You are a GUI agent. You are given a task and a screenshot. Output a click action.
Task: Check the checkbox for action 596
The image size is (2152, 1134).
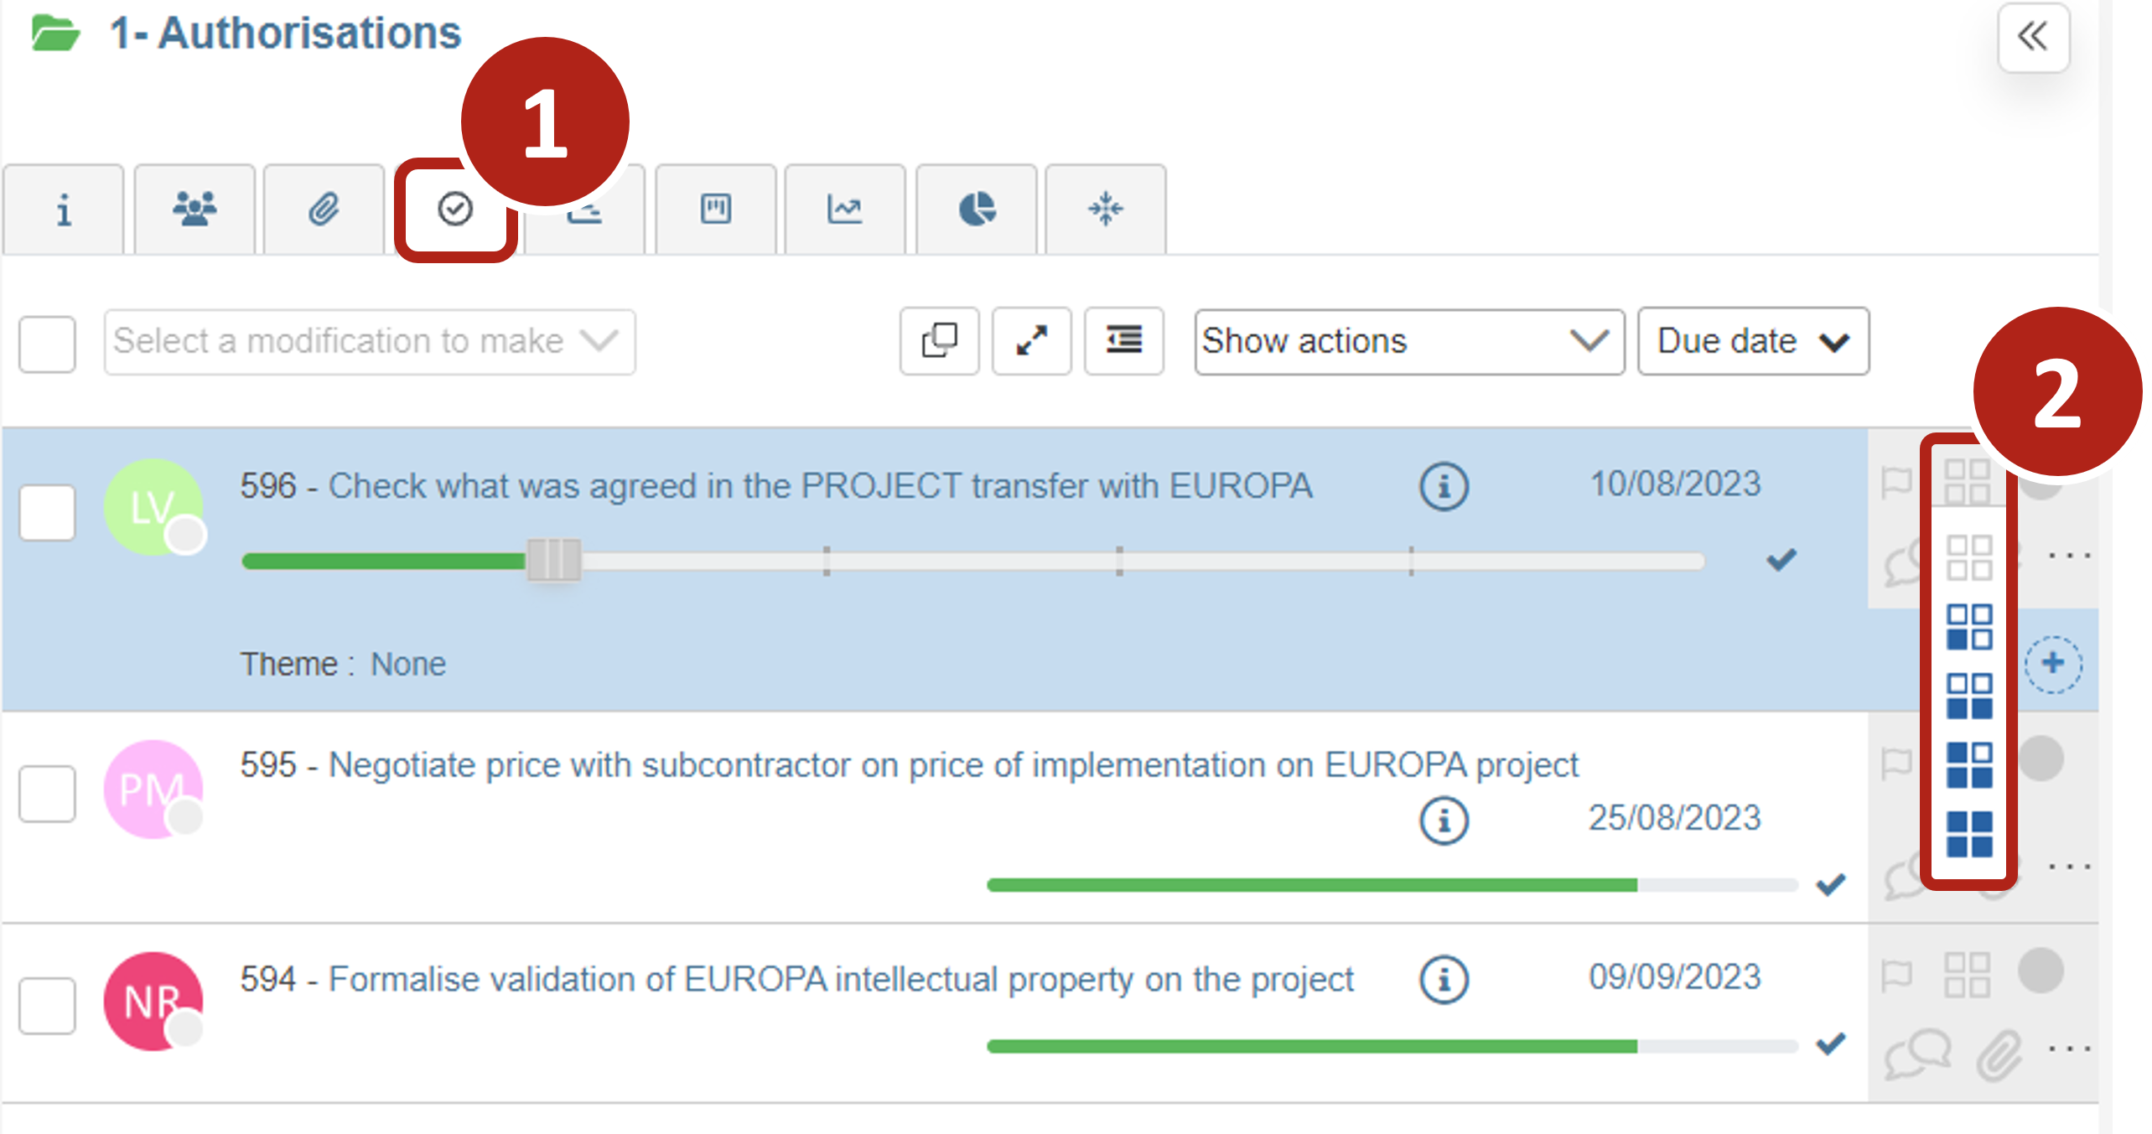coord(48,512)
